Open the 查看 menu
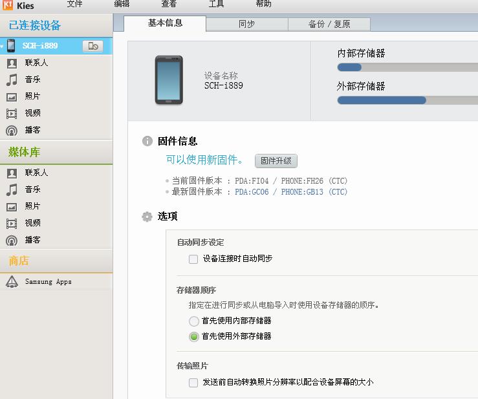478x399 pixels. point(169,4)
